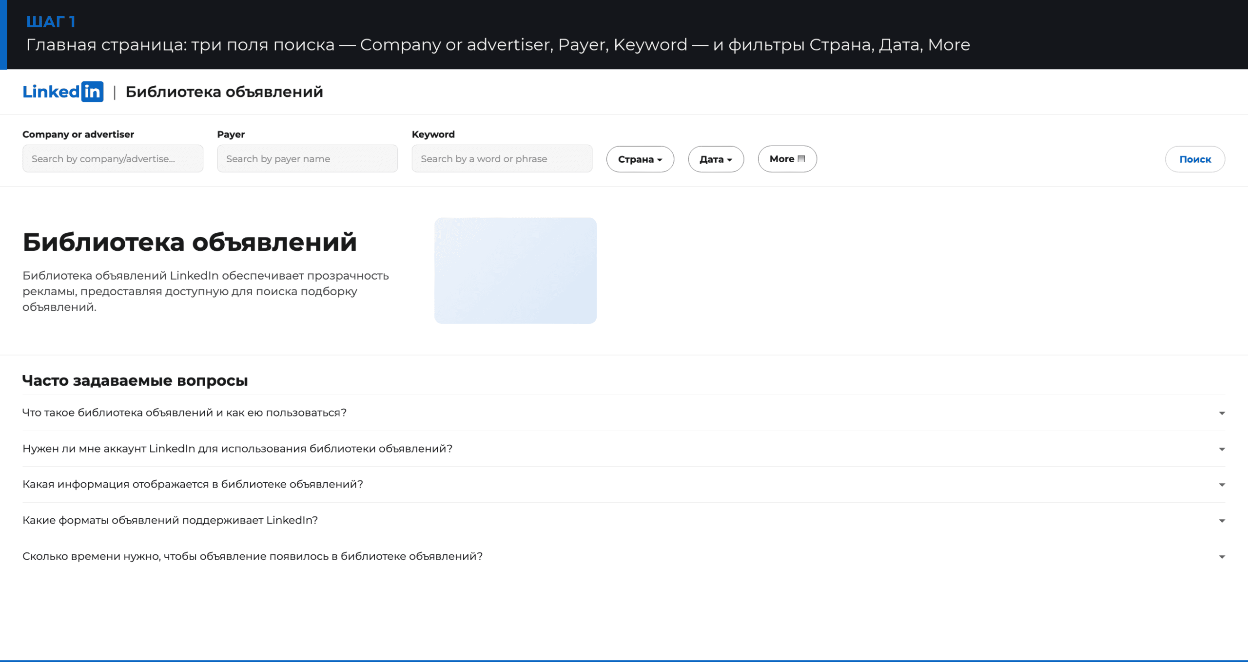1248x662 pixels.
Task: Expand 'Нужен ли мне аккаунт LinkedIn' question
Action: [624, 449]
